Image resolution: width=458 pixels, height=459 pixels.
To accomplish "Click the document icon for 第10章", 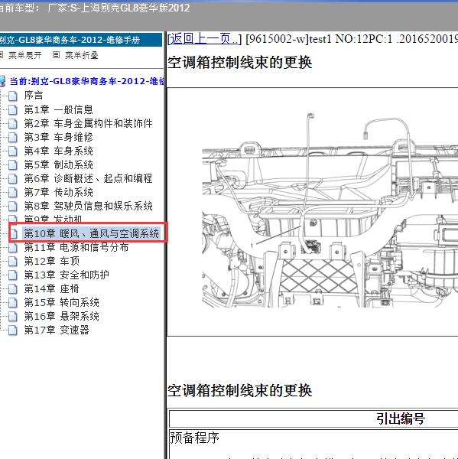I will (x=13, y=233).
